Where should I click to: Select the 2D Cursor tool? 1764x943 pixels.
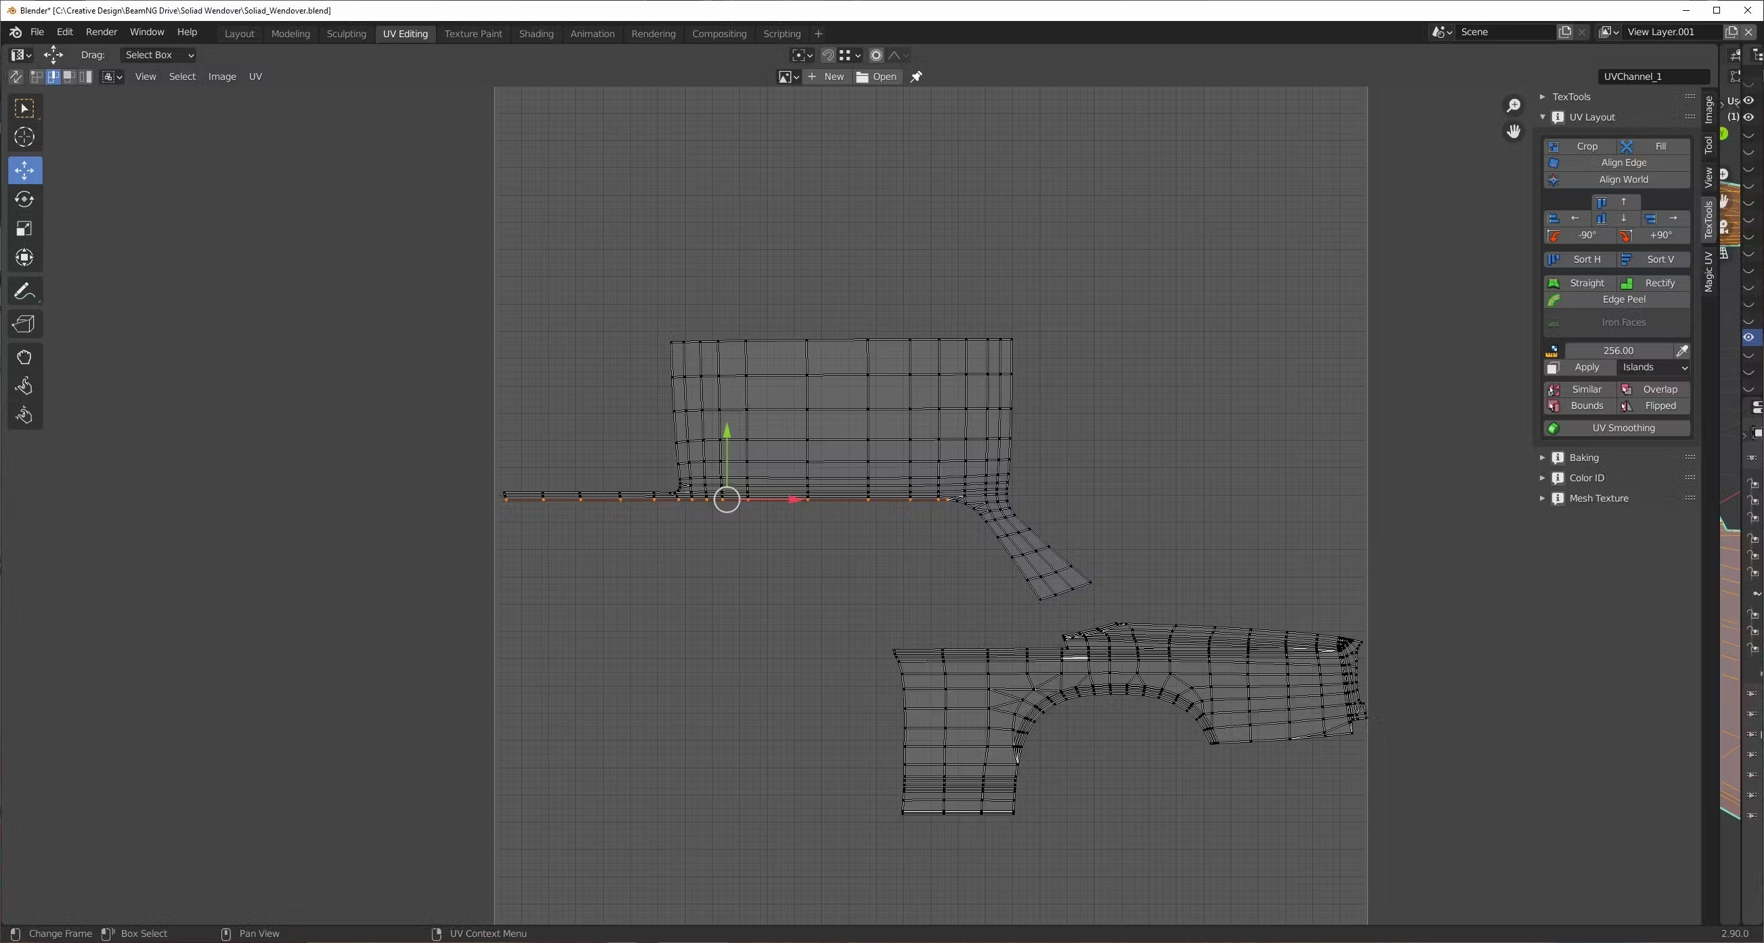(x=24, y=137)
